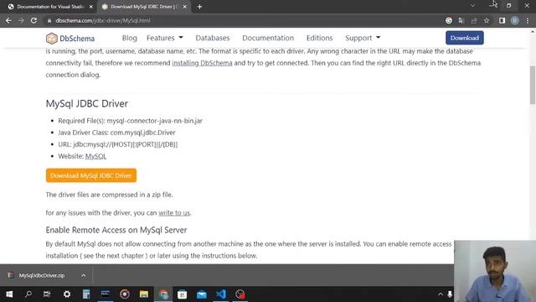
Task: Open the MySQL website link
Action: 95,156
